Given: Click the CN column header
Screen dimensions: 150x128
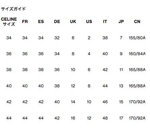Looking at the screenshot, I should [x=137, y=22].
